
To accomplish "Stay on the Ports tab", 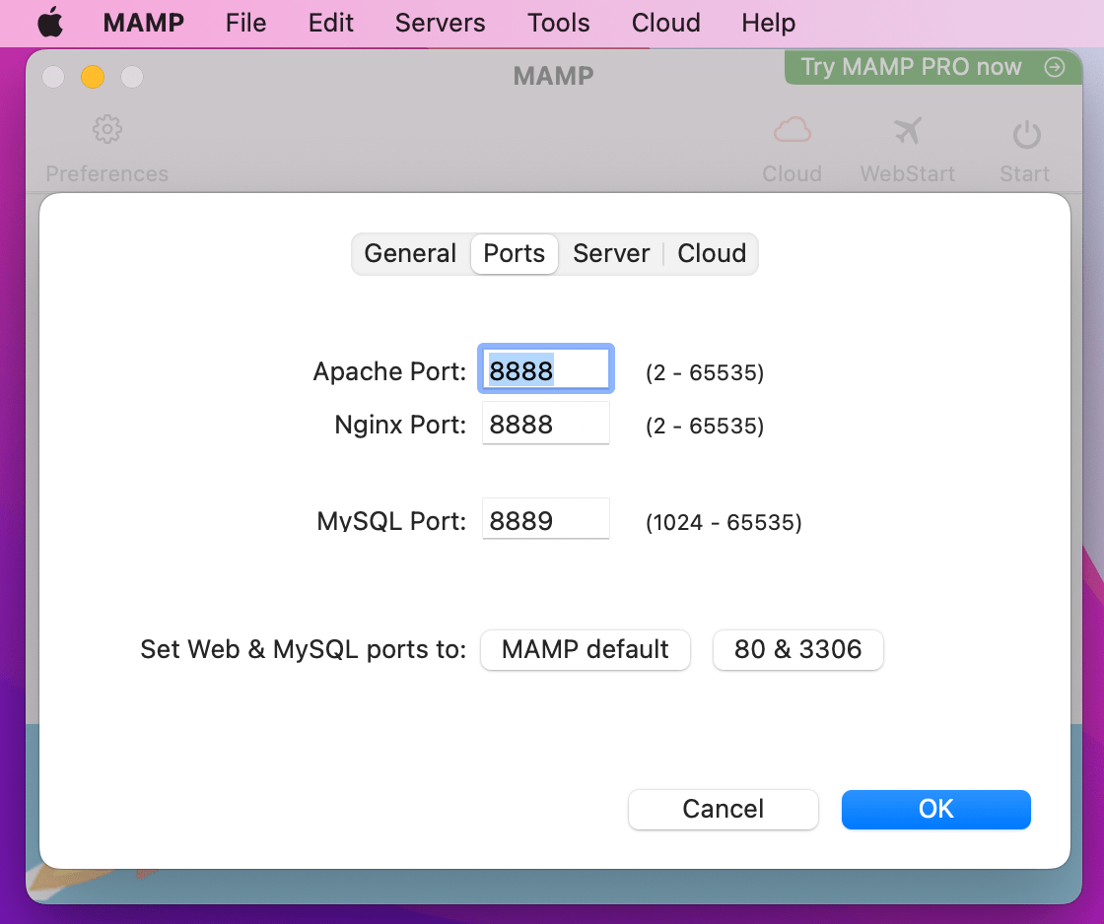I will pos(514,253).
